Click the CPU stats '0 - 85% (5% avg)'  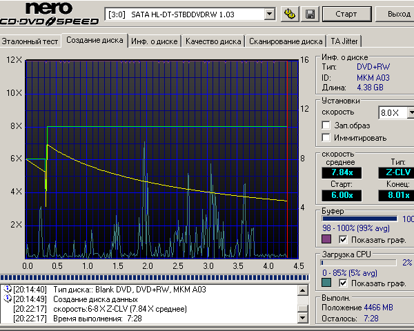click(x=350, y=272)
